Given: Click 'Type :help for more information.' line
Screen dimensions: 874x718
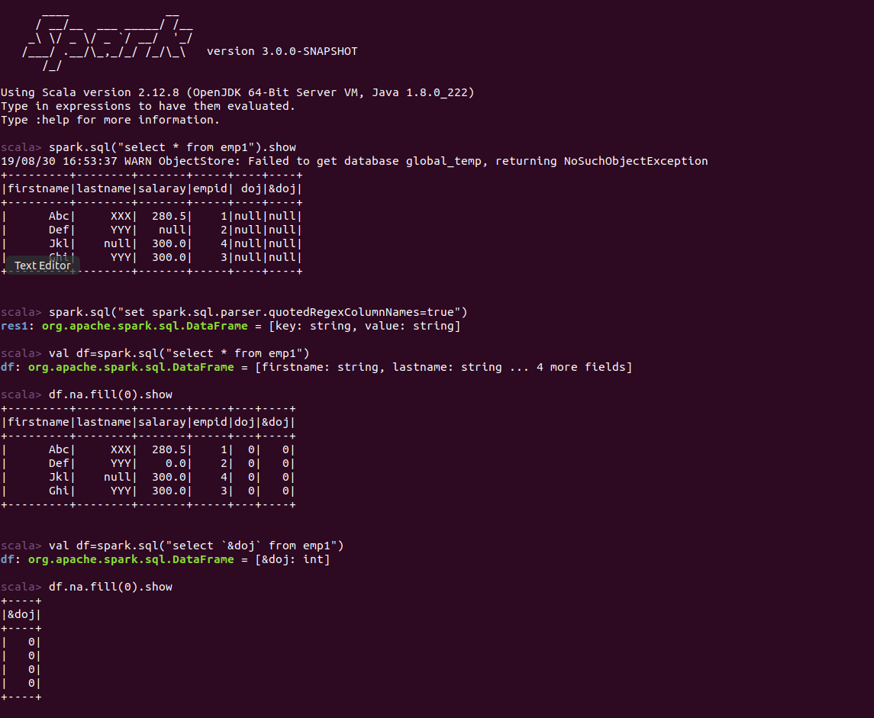Looking at the screenshot, I should [x=111, y=120].
